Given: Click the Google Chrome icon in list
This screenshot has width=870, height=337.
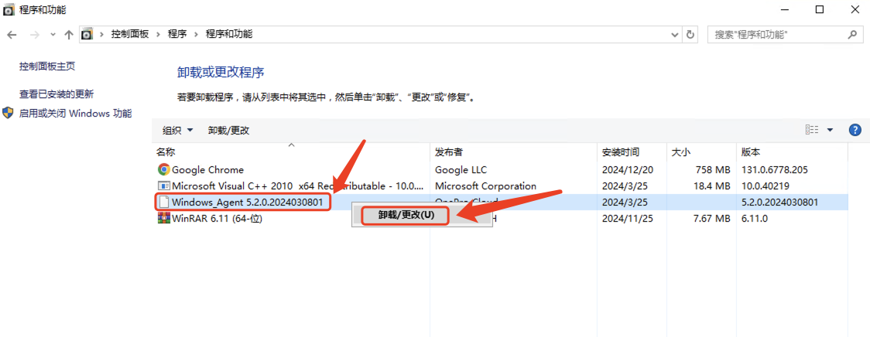Looking at the screenshot, I should coord(163,169).
